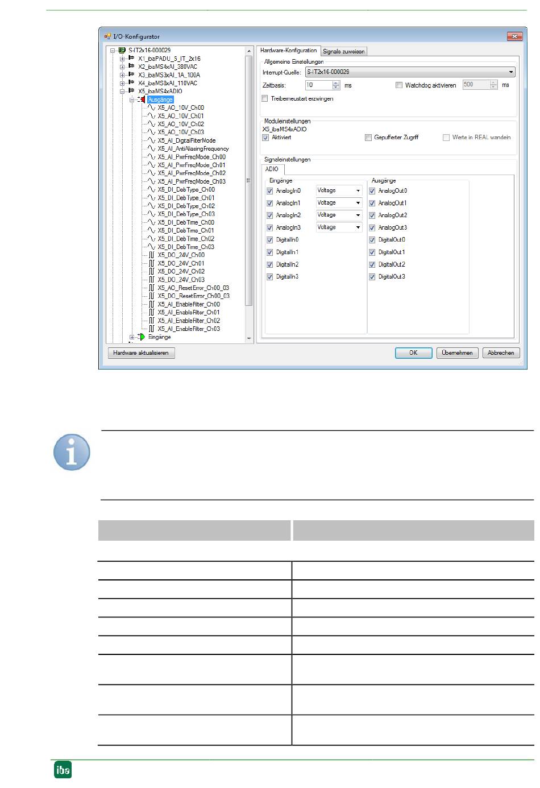Enable the Watchdog aktivieren checkbox
Viewport: 540px width, 788px height.
coord(399,85)
